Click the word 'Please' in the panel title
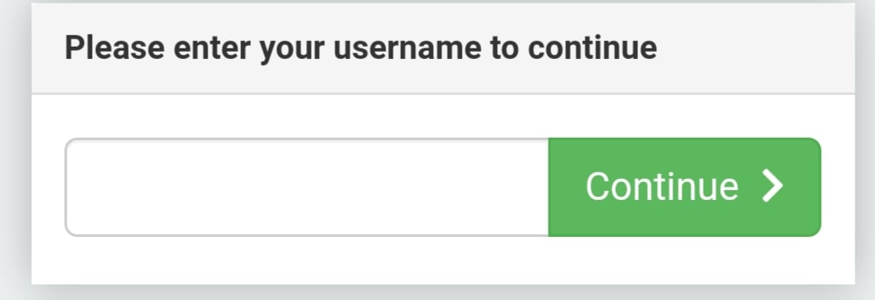The image size is (875, 300). pos(114,48)
